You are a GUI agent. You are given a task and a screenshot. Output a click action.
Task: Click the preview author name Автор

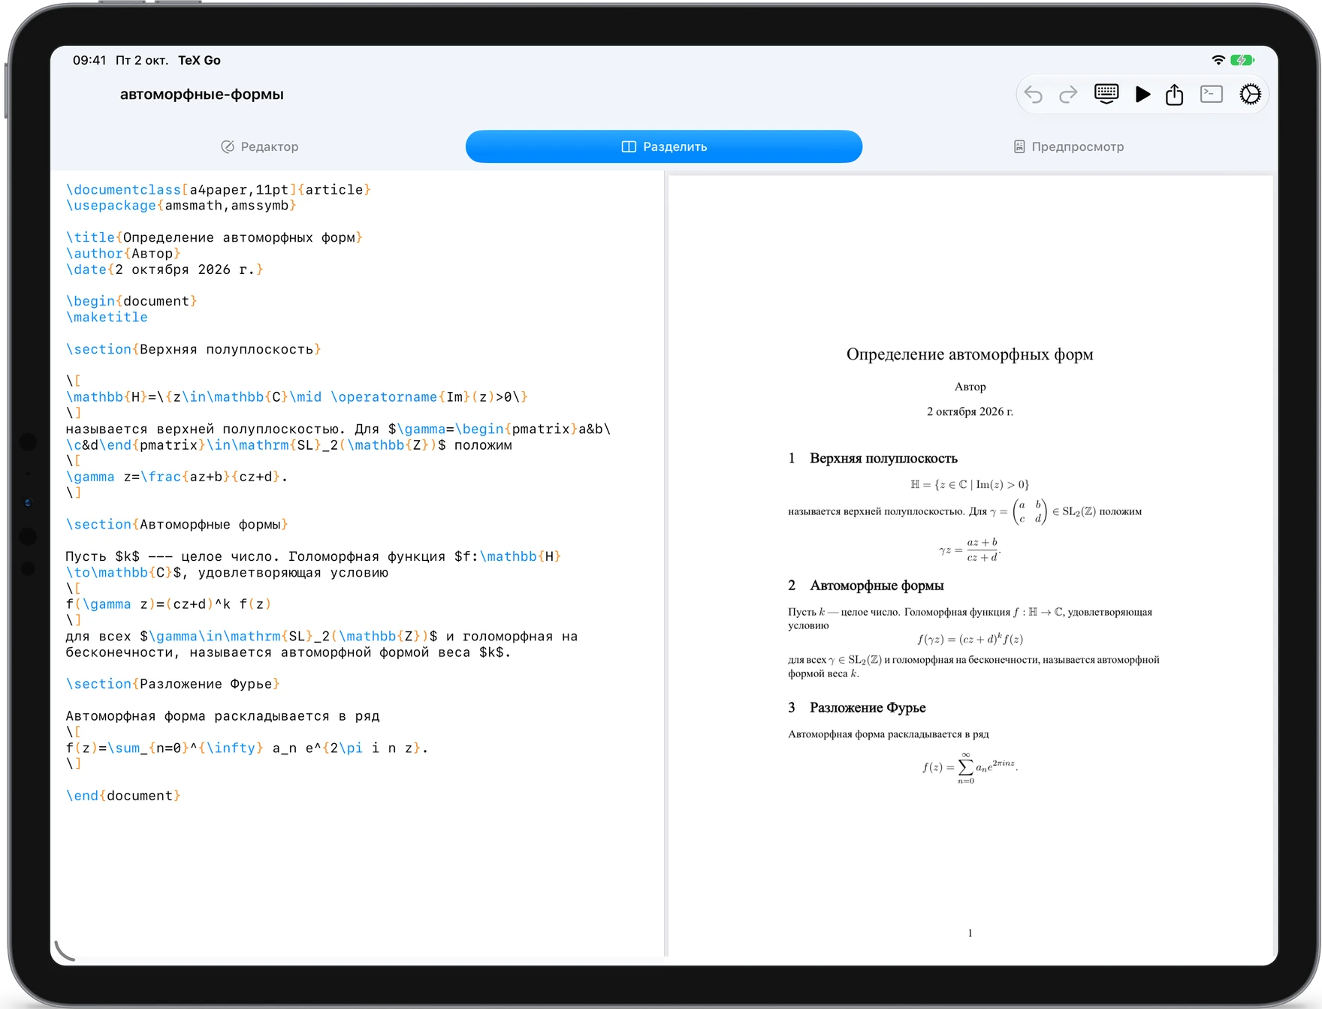coord(970,387)
